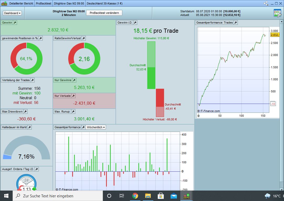Open the Deutschland 30-Kassa (1 €) tab
This screenshot has height=201, width=284.
tap(105, 3)
